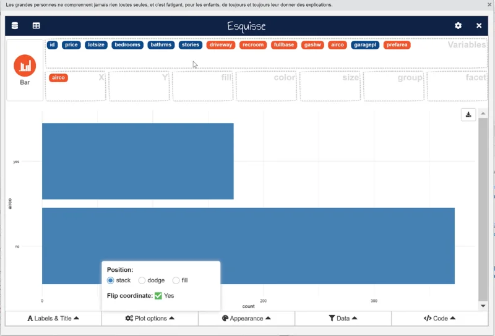Click the color aesthetic dropzone
This screenshot has width=495, height=336.
pos(267,86)
